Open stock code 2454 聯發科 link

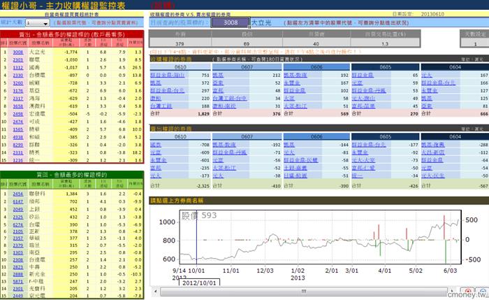(x=17, y=194)
